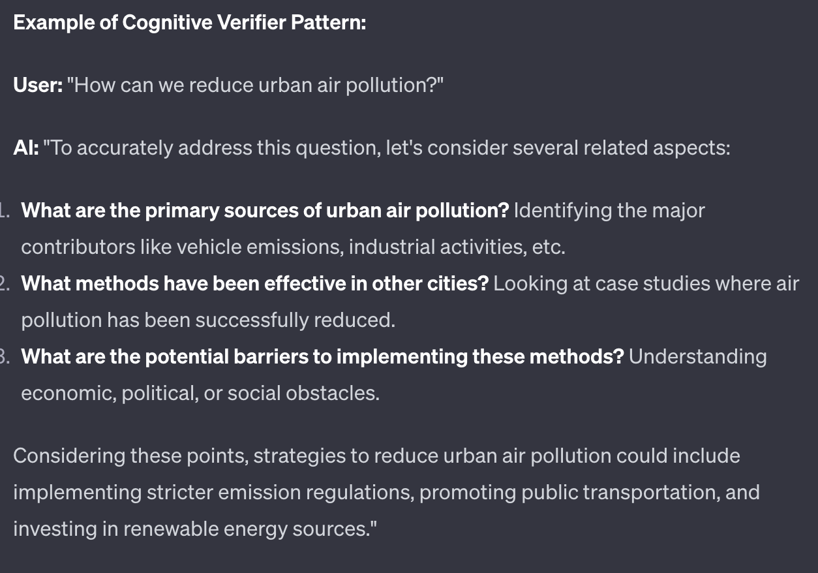Click the question 'How can we reduce urban air pollution?'
Screen dimensions: 818x573
pyautogui.click(x=255, y=85)
